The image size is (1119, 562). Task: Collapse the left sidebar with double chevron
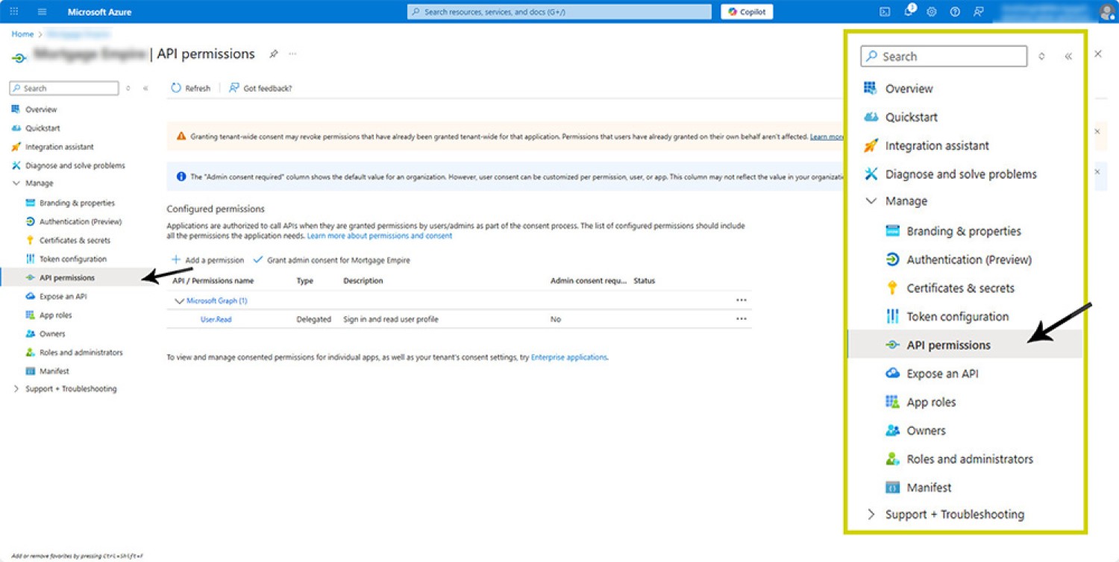point(145,88)
